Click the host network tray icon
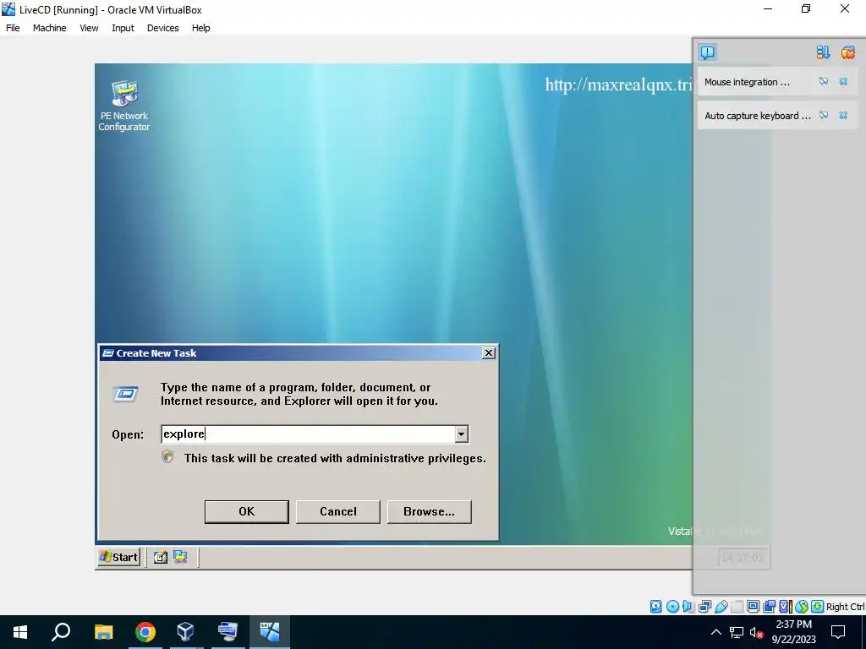The width and height of the screenshot is (866, 649). pyautogui.click(x=737, y=632)
